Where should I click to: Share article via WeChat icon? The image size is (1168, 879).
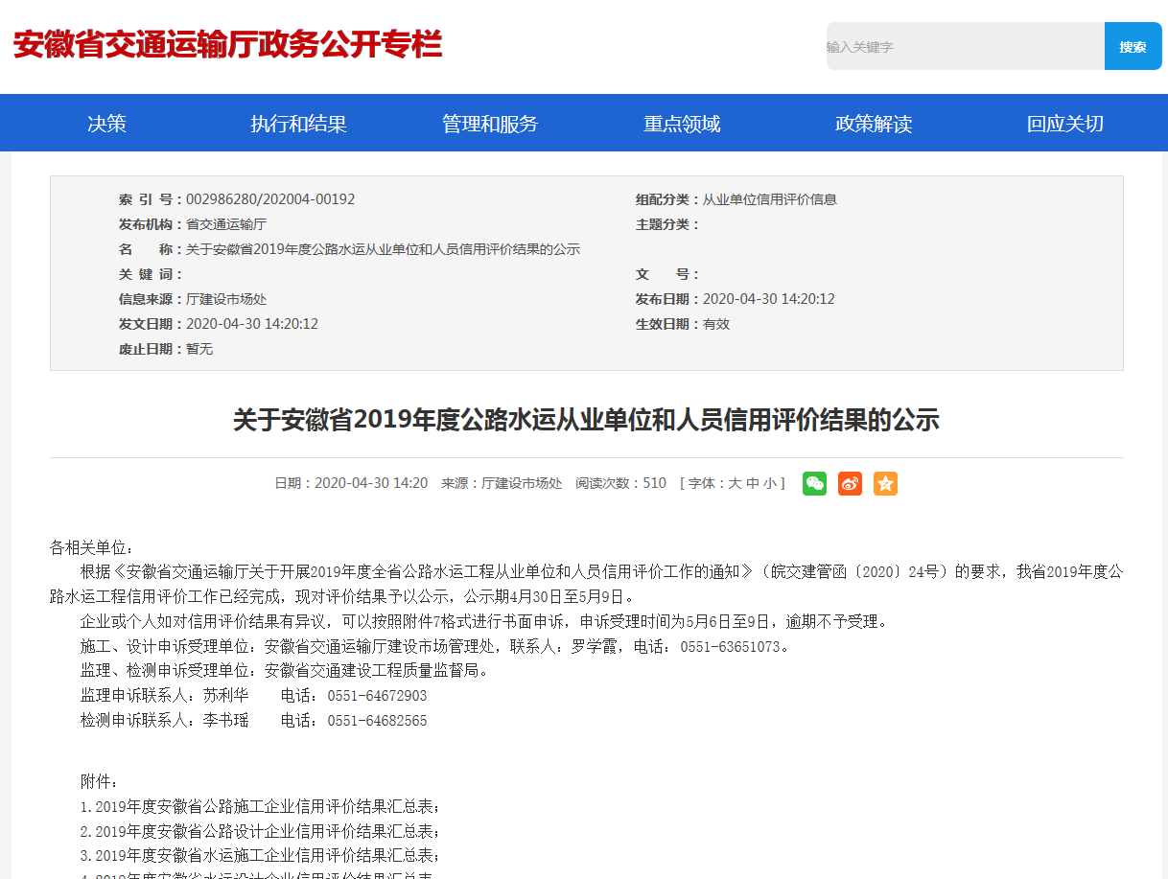814,484
